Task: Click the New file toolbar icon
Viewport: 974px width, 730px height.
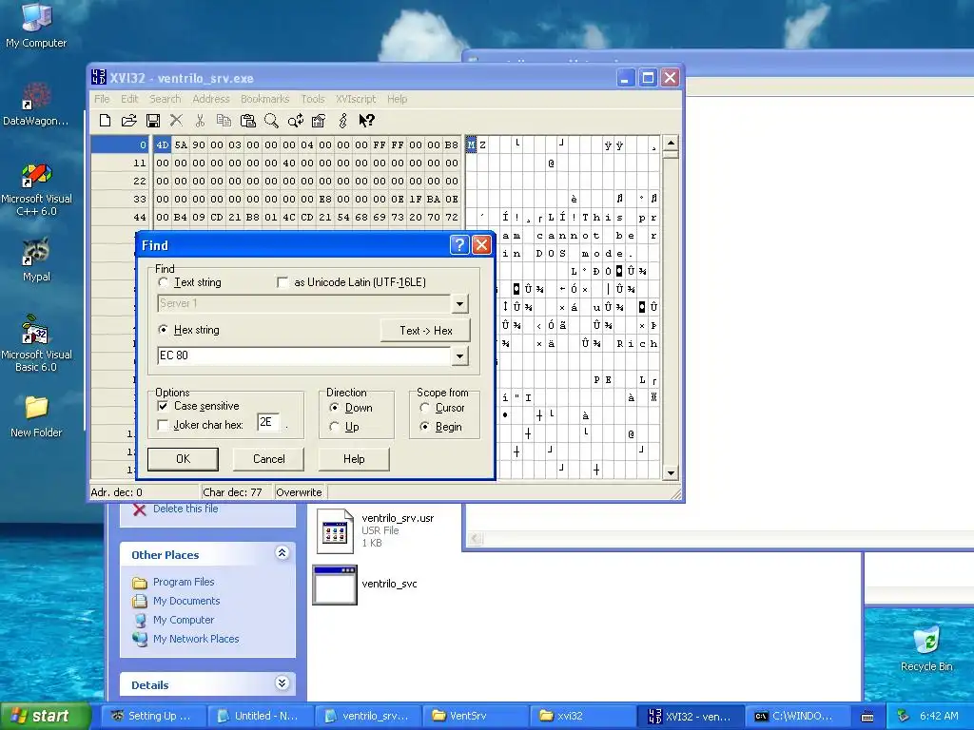Action: [105, 121]
